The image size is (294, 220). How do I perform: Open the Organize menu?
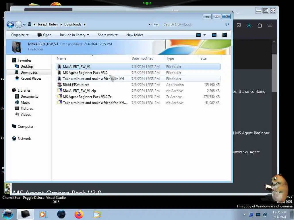(20, 35)
